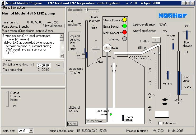Click the 'Pump status: Standby' text
Image resolution: width=196 pixels, height=135 pixels.
[16, 27]
